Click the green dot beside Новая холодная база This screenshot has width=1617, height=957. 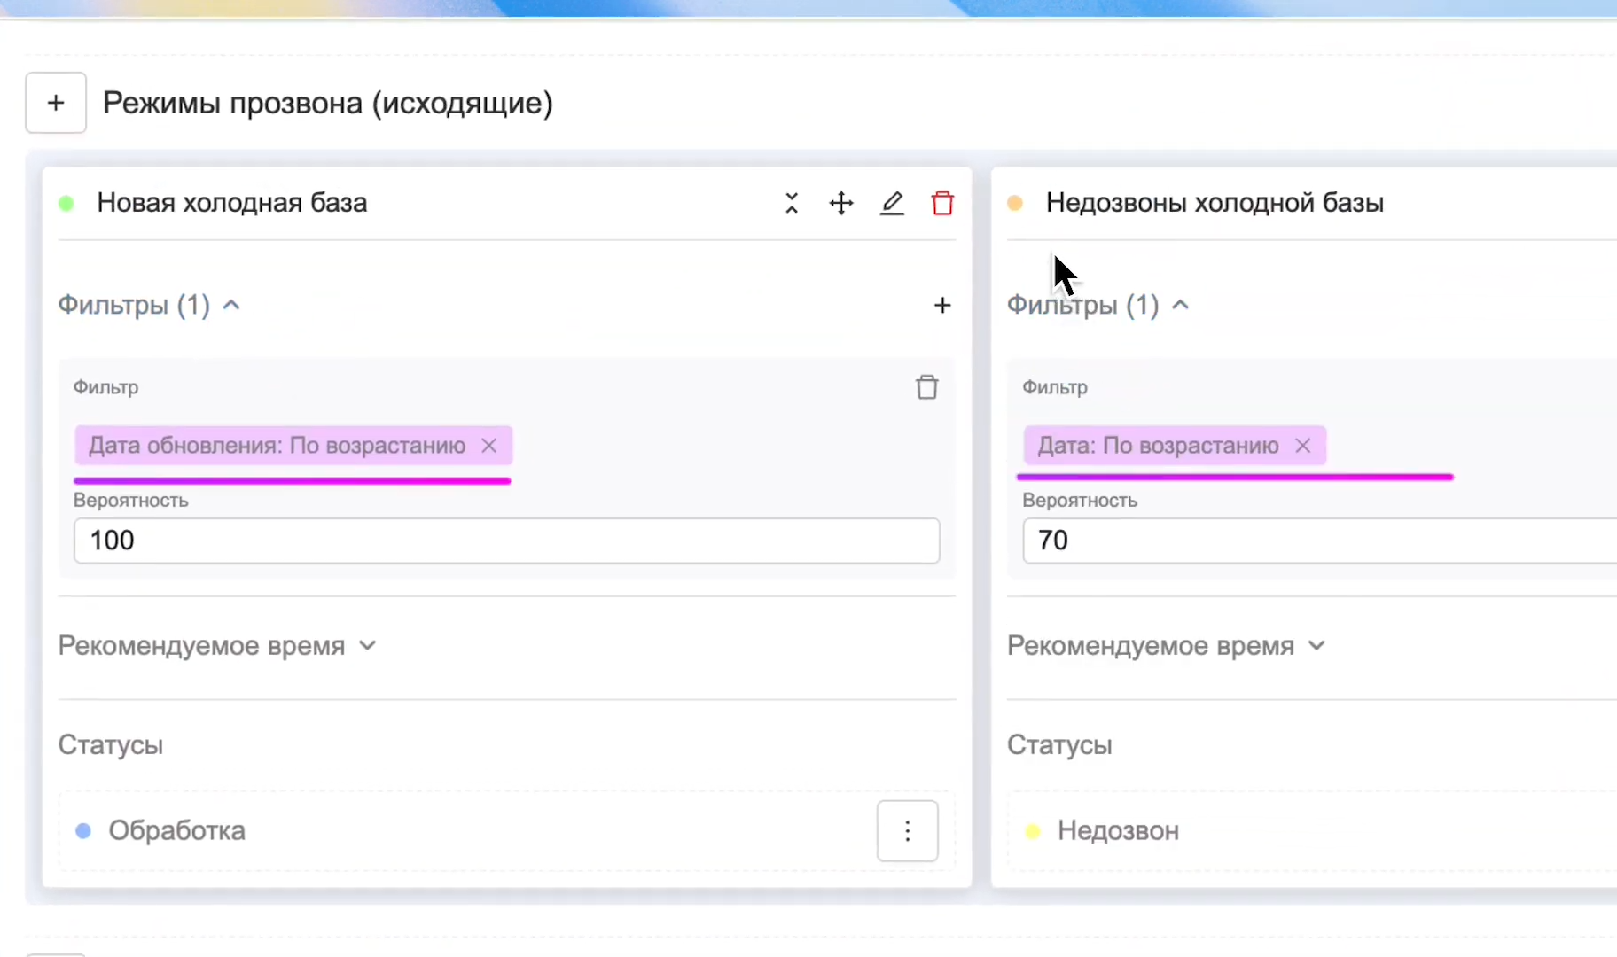(66, 204)
